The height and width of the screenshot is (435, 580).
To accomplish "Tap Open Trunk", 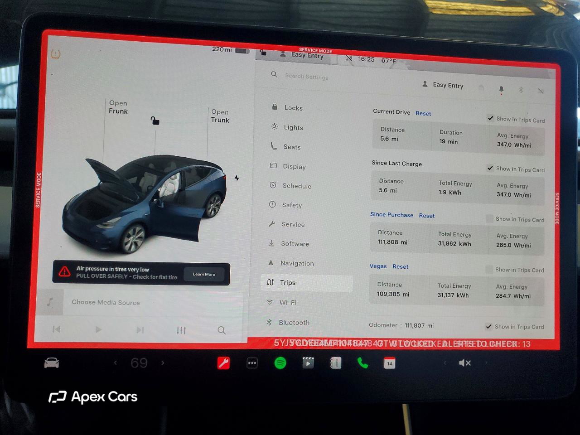I will coord(220,116).
